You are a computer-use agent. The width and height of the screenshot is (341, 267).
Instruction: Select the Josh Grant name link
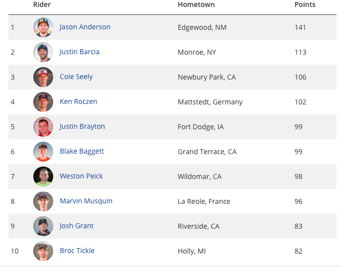point(77,226)
